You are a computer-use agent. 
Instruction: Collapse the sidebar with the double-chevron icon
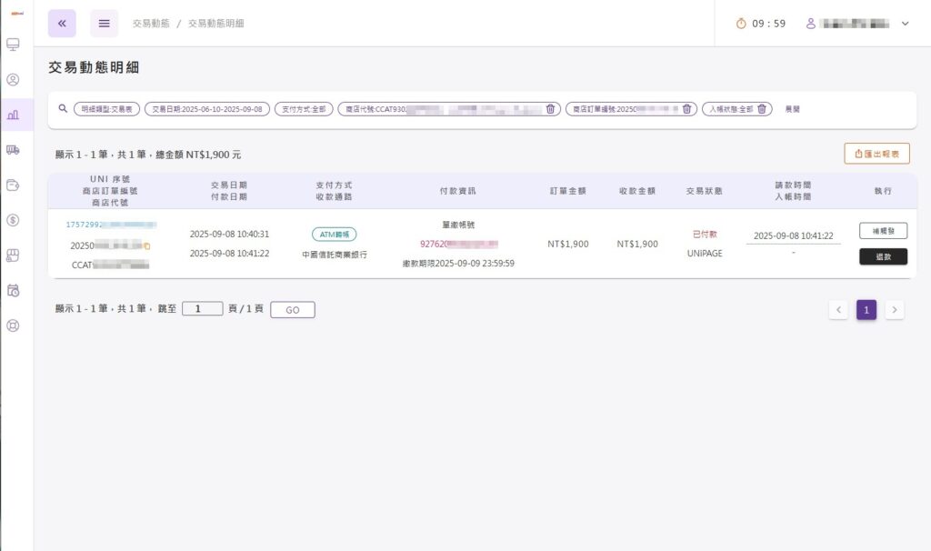pos(61,23)
